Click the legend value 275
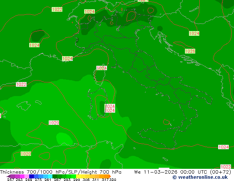 pos(38,180)
